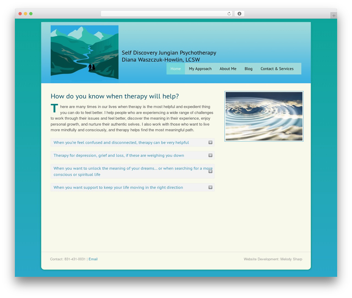Open accordion about support in right direction
Viewport: 352px width, 298px height.
pos(133,187)
